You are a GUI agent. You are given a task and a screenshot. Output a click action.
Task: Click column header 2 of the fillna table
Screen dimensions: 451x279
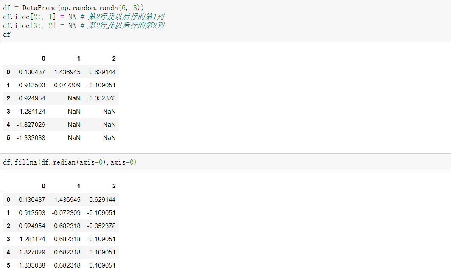coord(114,186)
